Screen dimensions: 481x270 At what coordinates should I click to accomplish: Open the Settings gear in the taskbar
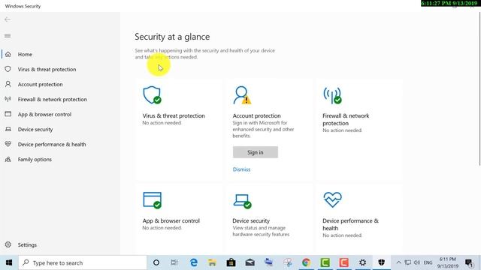[x=362, y=262]
